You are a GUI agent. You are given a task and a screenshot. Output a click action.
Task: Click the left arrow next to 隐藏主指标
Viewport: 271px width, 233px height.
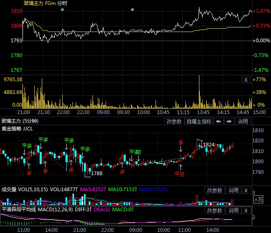point(219,121)
